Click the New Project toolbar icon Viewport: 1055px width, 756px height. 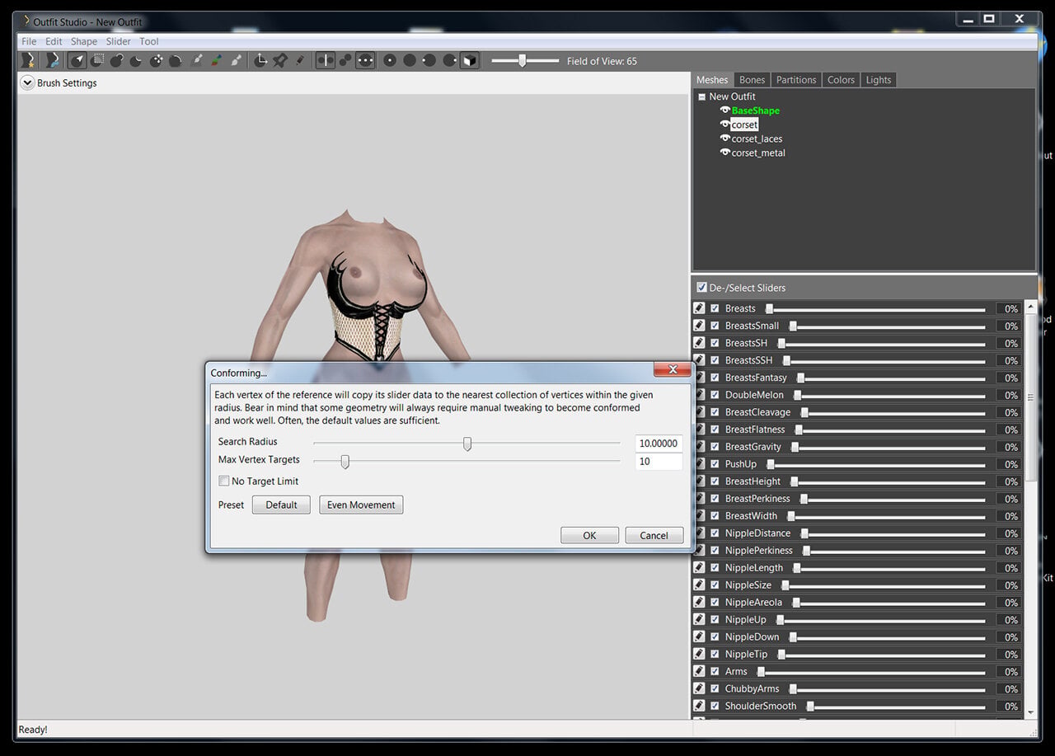tap(29, 60)
